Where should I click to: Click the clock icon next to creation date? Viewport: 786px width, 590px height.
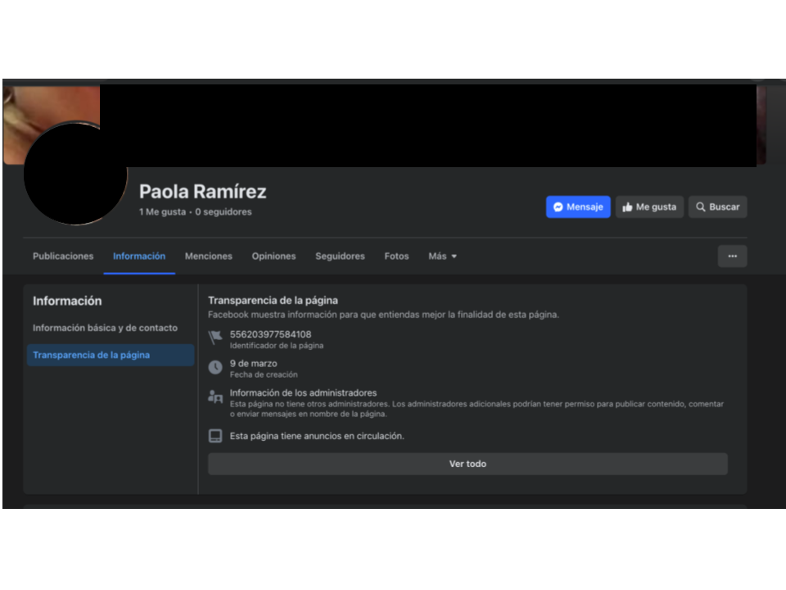point(215,367)
